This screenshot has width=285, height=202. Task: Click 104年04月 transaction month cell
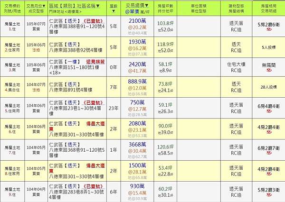[x=36, y=189]
